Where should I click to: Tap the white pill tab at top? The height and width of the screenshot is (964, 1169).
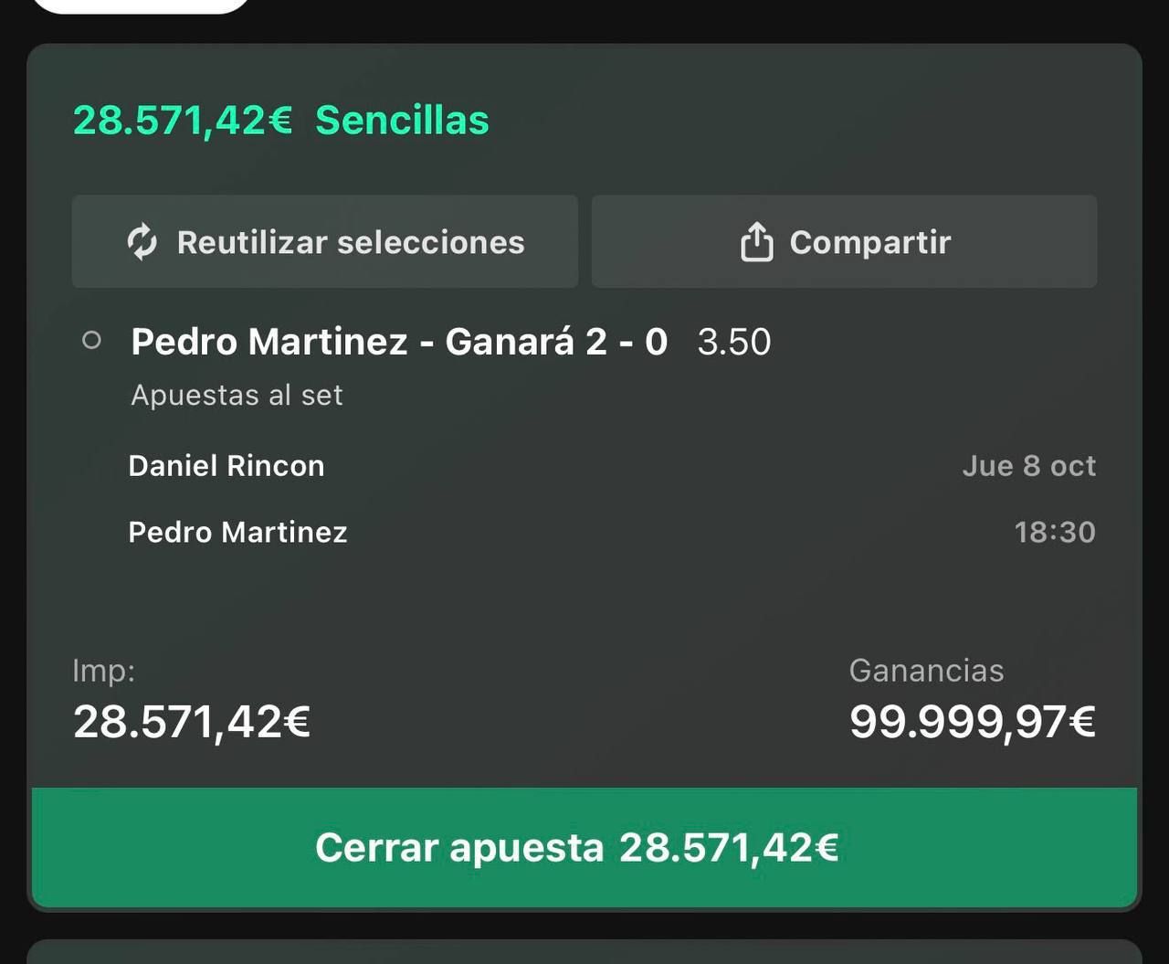[141, 5]
